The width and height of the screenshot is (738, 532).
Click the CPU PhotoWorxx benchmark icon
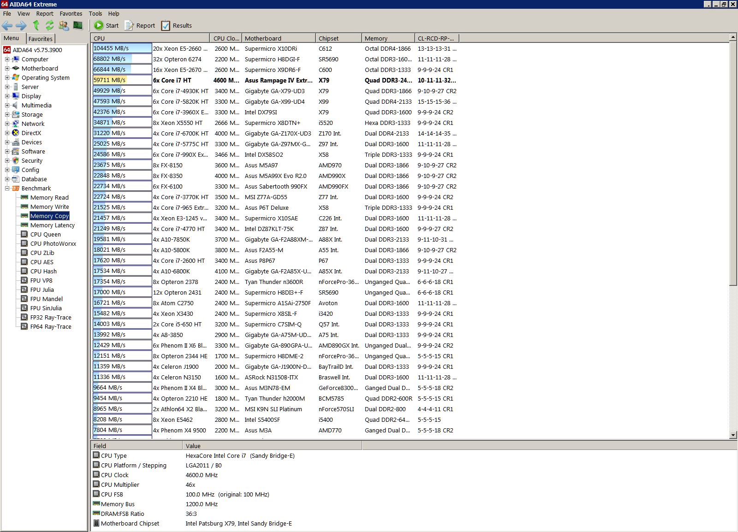[x=24, y=243]
